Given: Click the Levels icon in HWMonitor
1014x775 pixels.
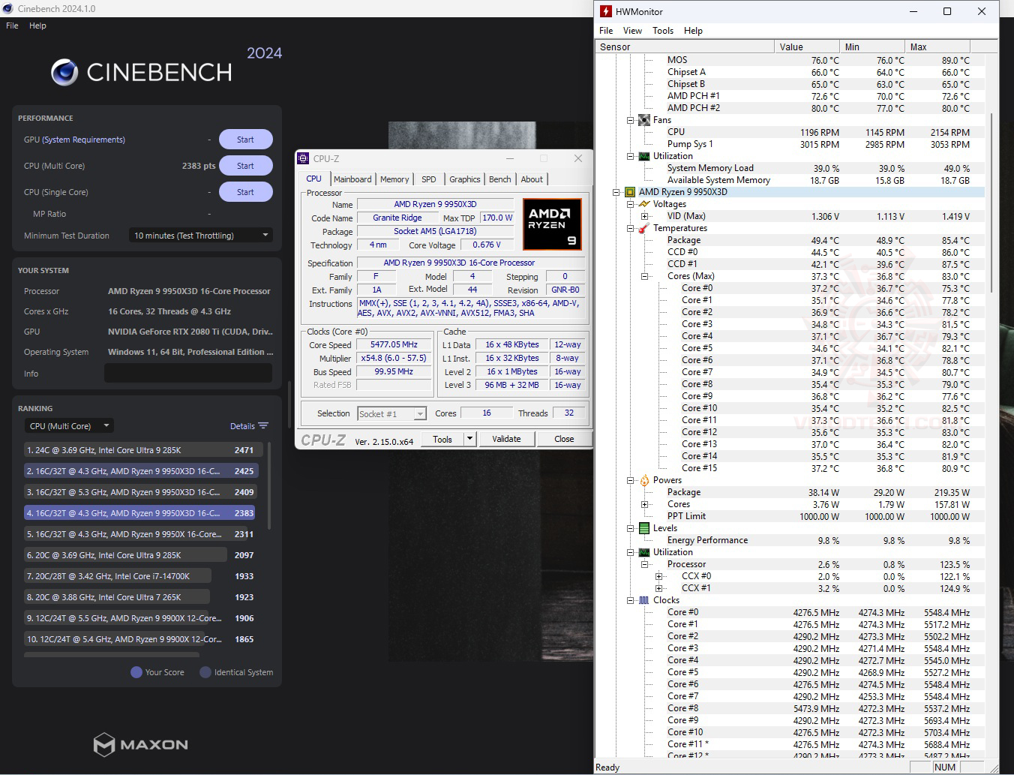Looking at the screenshot, I should tap(644, 528).
